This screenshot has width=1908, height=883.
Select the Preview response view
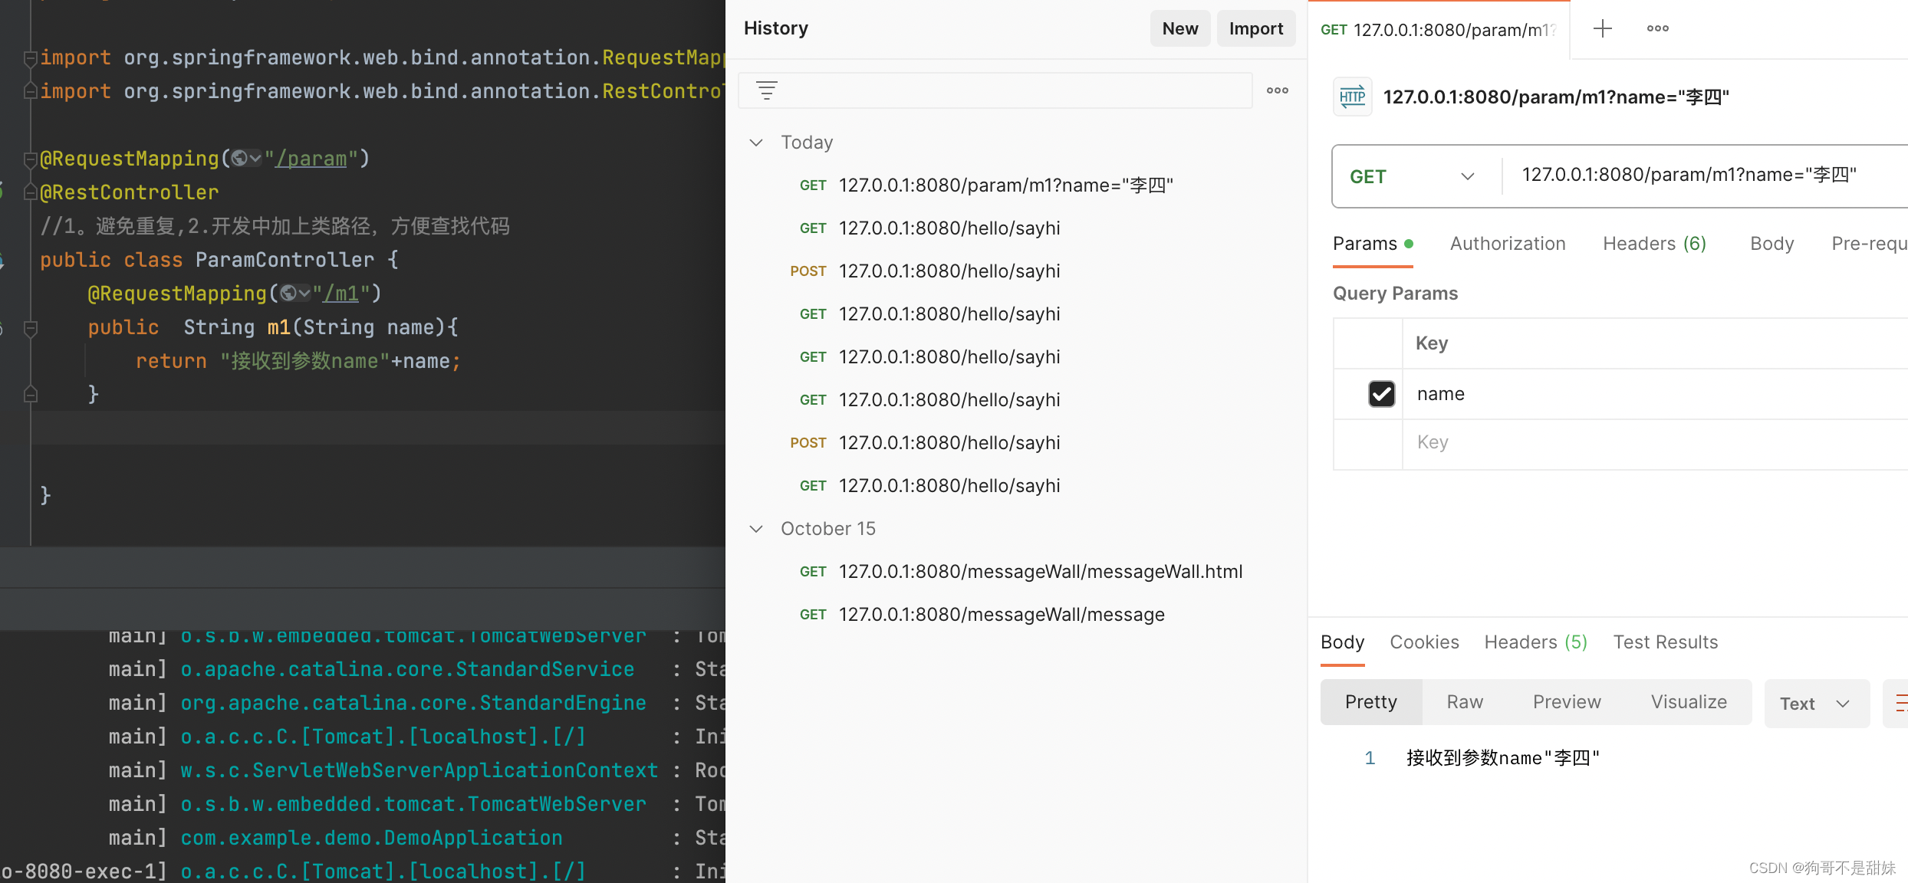1567,702
